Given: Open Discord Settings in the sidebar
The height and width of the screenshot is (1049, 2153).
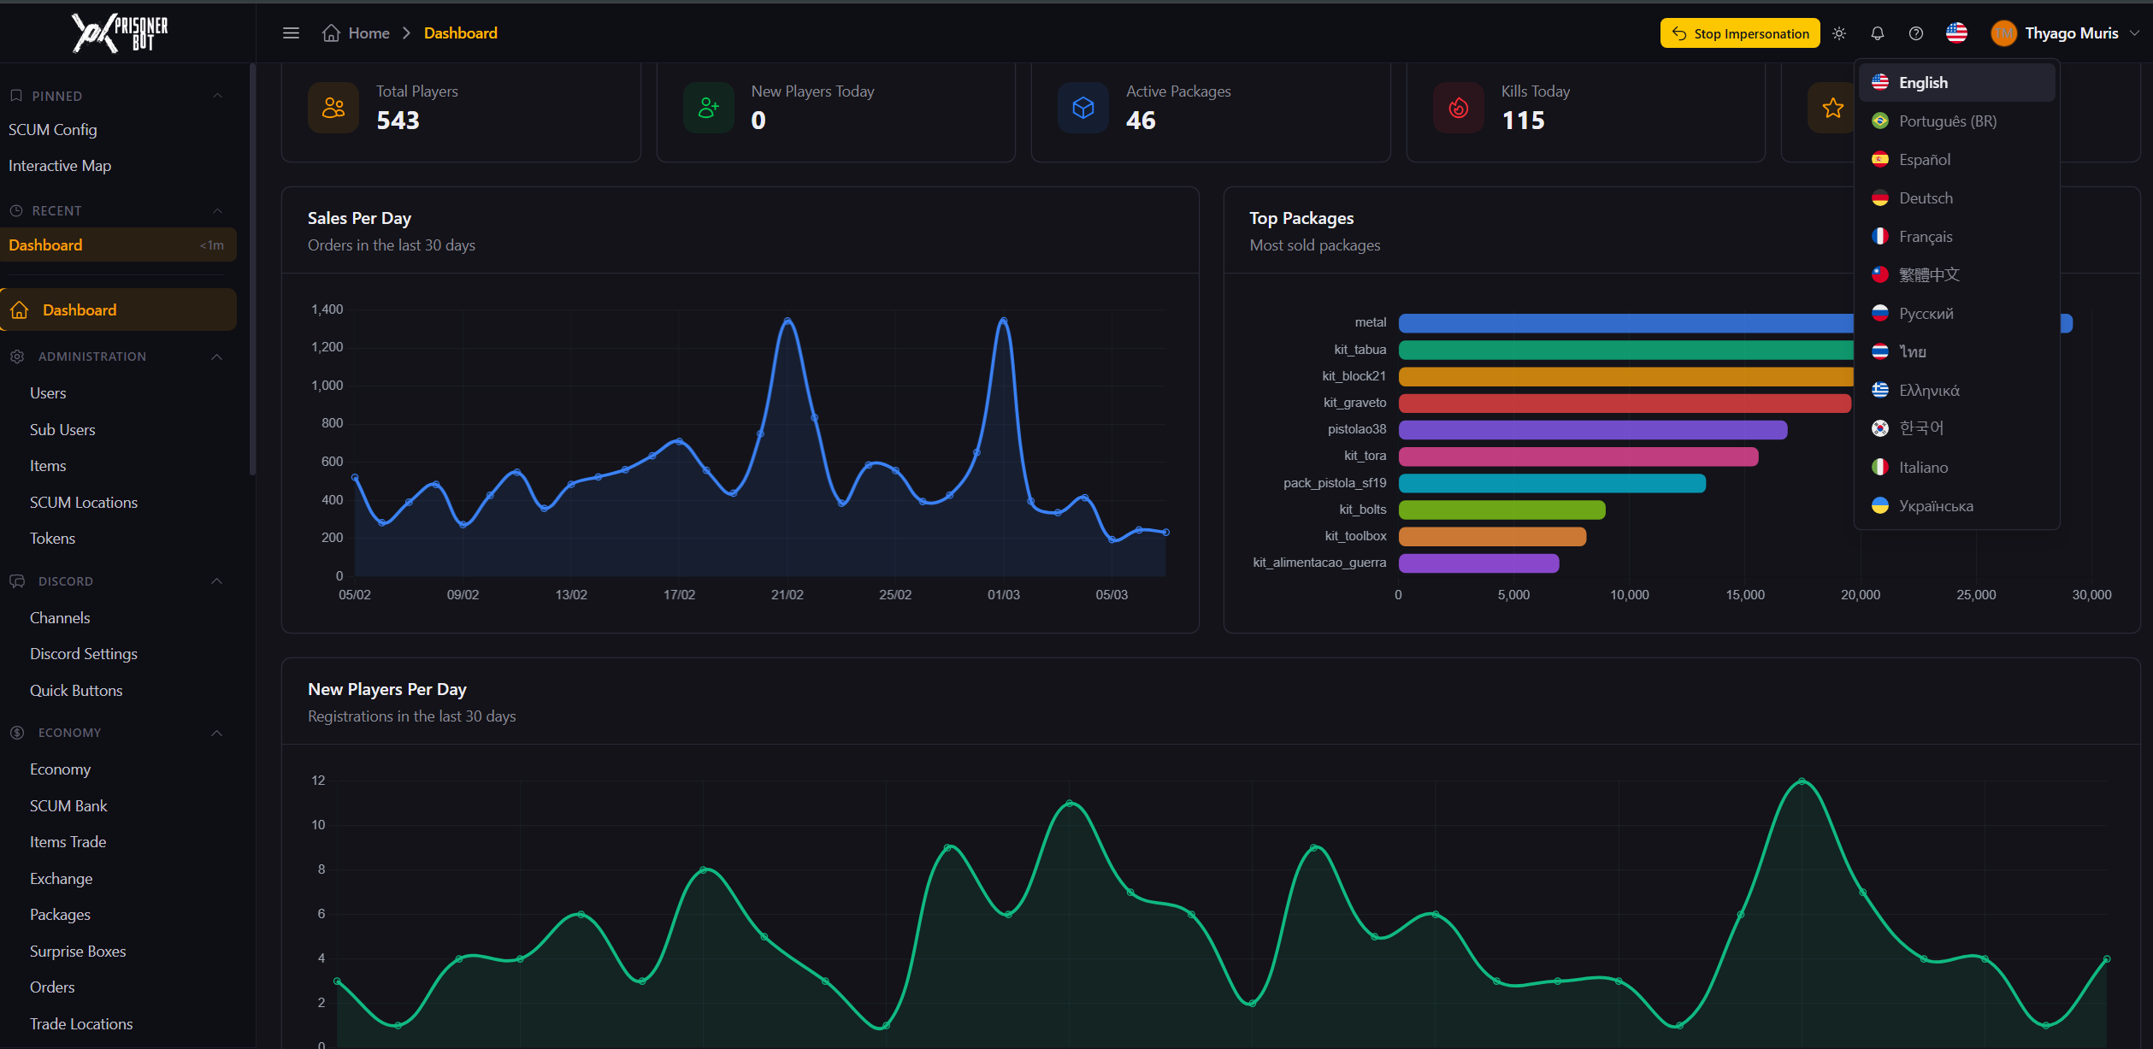Looking at the screenshot, I should 84,654.
